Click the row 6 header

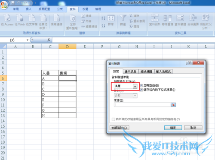pyautogui.click(x=3, y=78)
